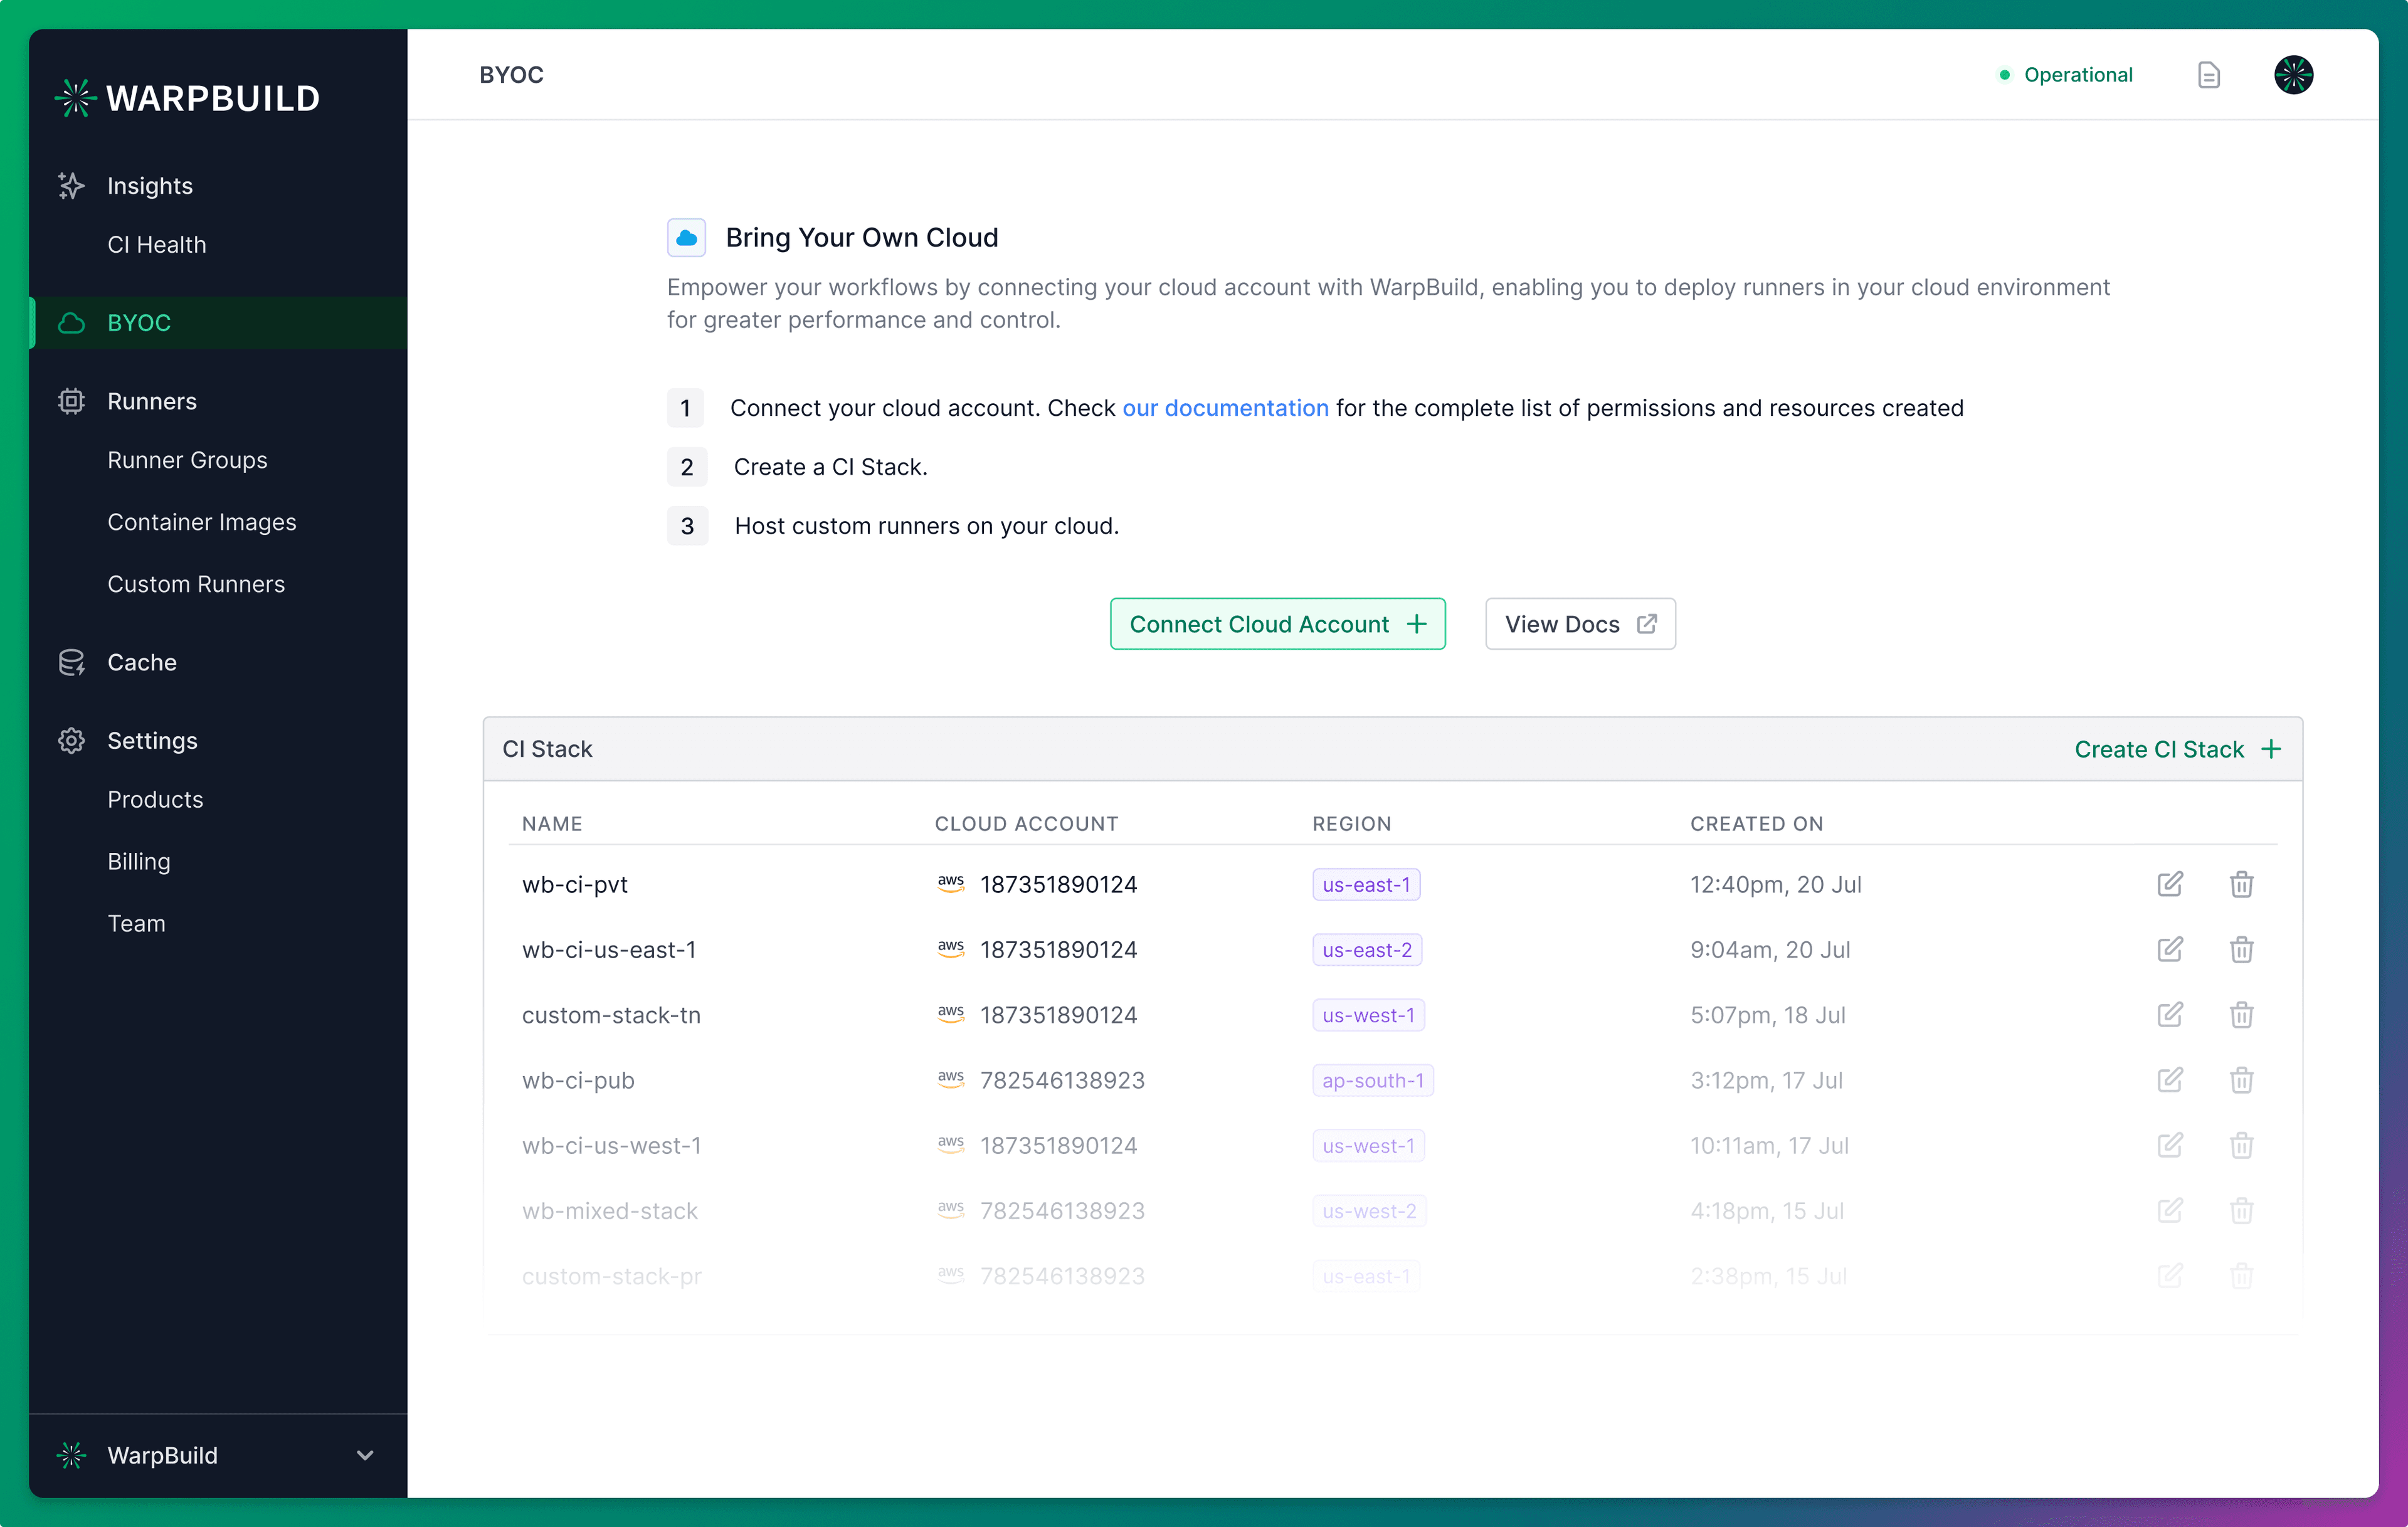The image size is (2408, 1527).
Task: Expand the WarpBuild organization switcher chevron
Action: coord(365,1455)
